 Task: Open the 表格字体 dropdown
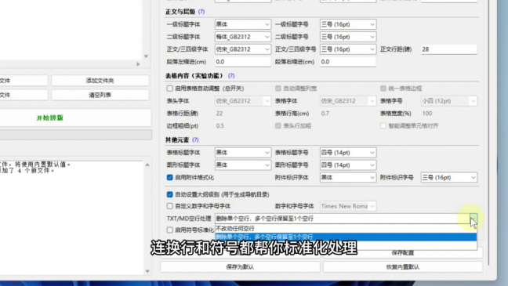[348, 101]
